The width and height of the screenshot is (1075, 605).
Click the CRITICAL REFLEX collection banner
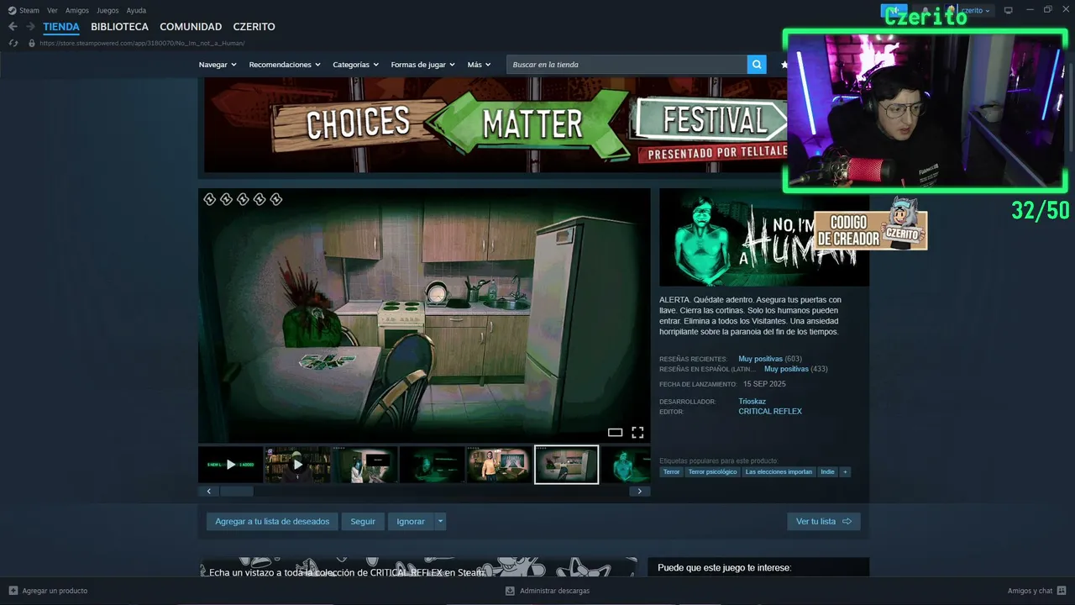tap(417, 567)
